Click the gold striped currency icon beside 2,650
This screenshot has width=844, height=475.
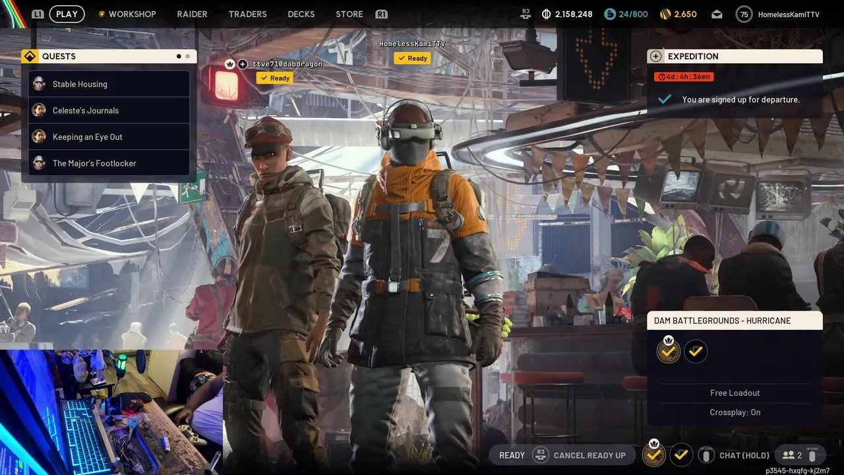pyautogui.click(x=665, y=14)
